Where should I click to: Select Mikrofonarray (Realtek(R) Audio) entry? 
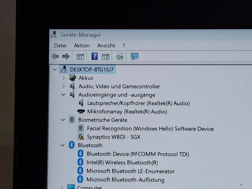pyautogui.click(x=127, y=112)
